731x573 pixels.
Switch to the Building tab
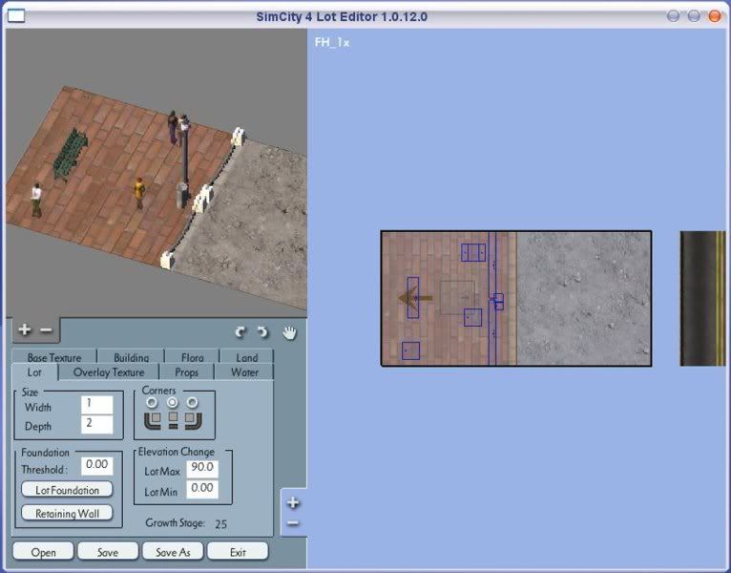pos(131,357)
